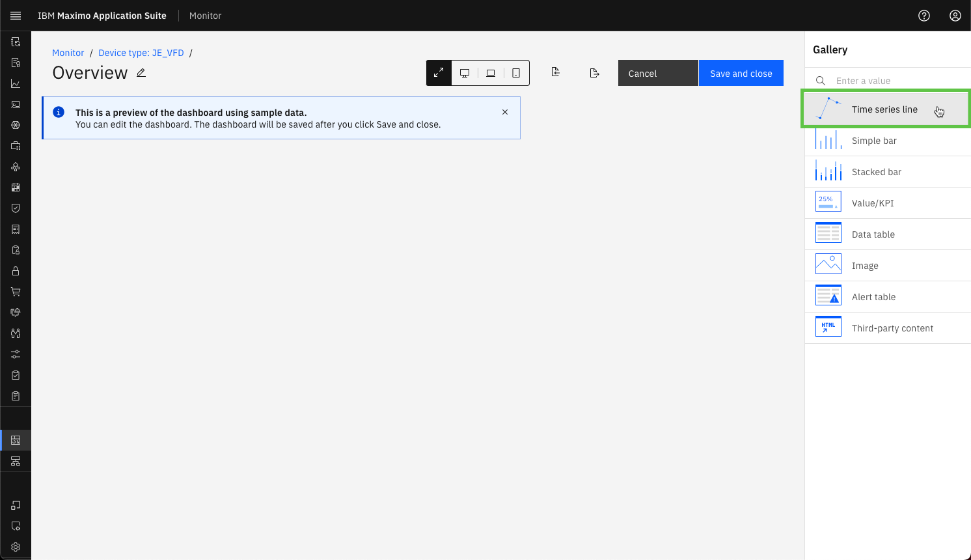This screenshot has height=560, width=971.
Task: Switch to laptop preview size
Action: pyautogui.click(x=491, y=73)
